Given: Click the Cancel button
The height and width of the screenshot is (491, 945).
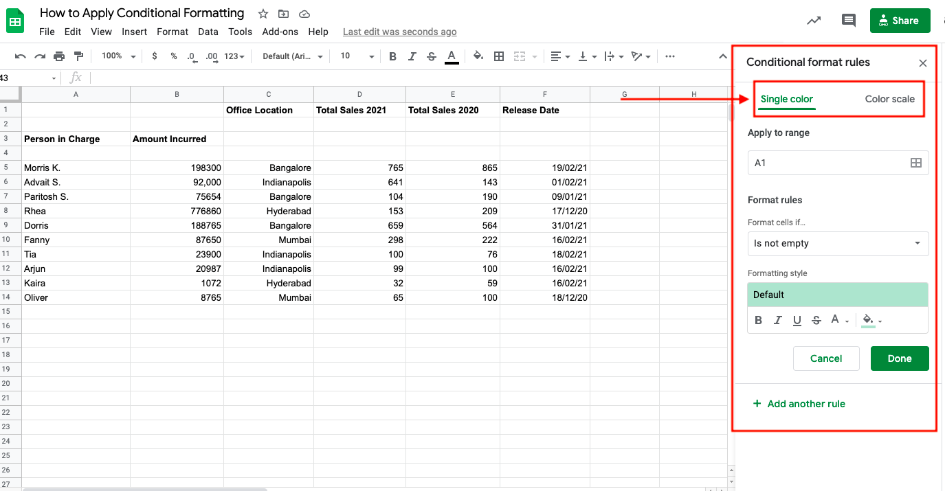Looking at the screenshot, I should coord(826,358).
